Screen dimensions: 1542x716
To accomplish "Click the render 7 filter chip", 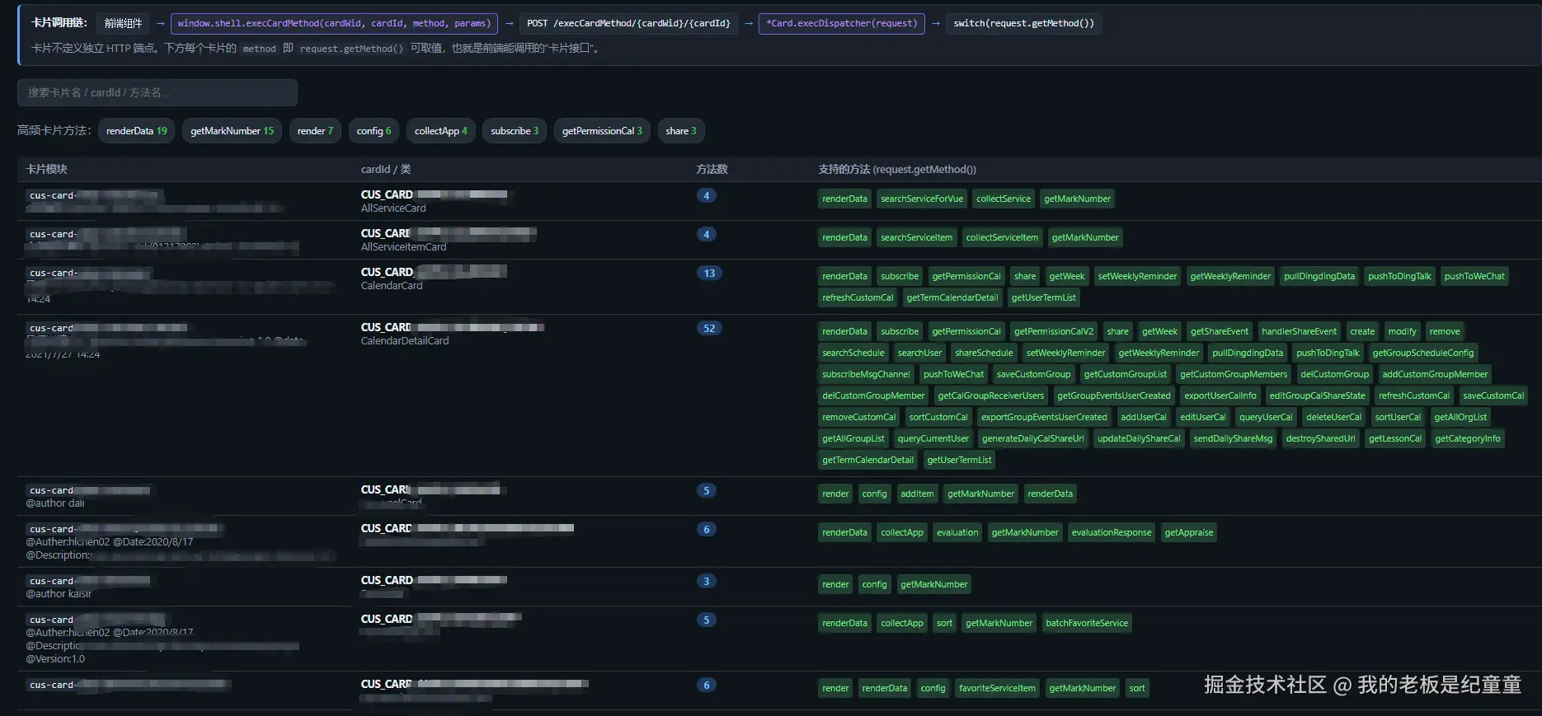I will point(315,131).
